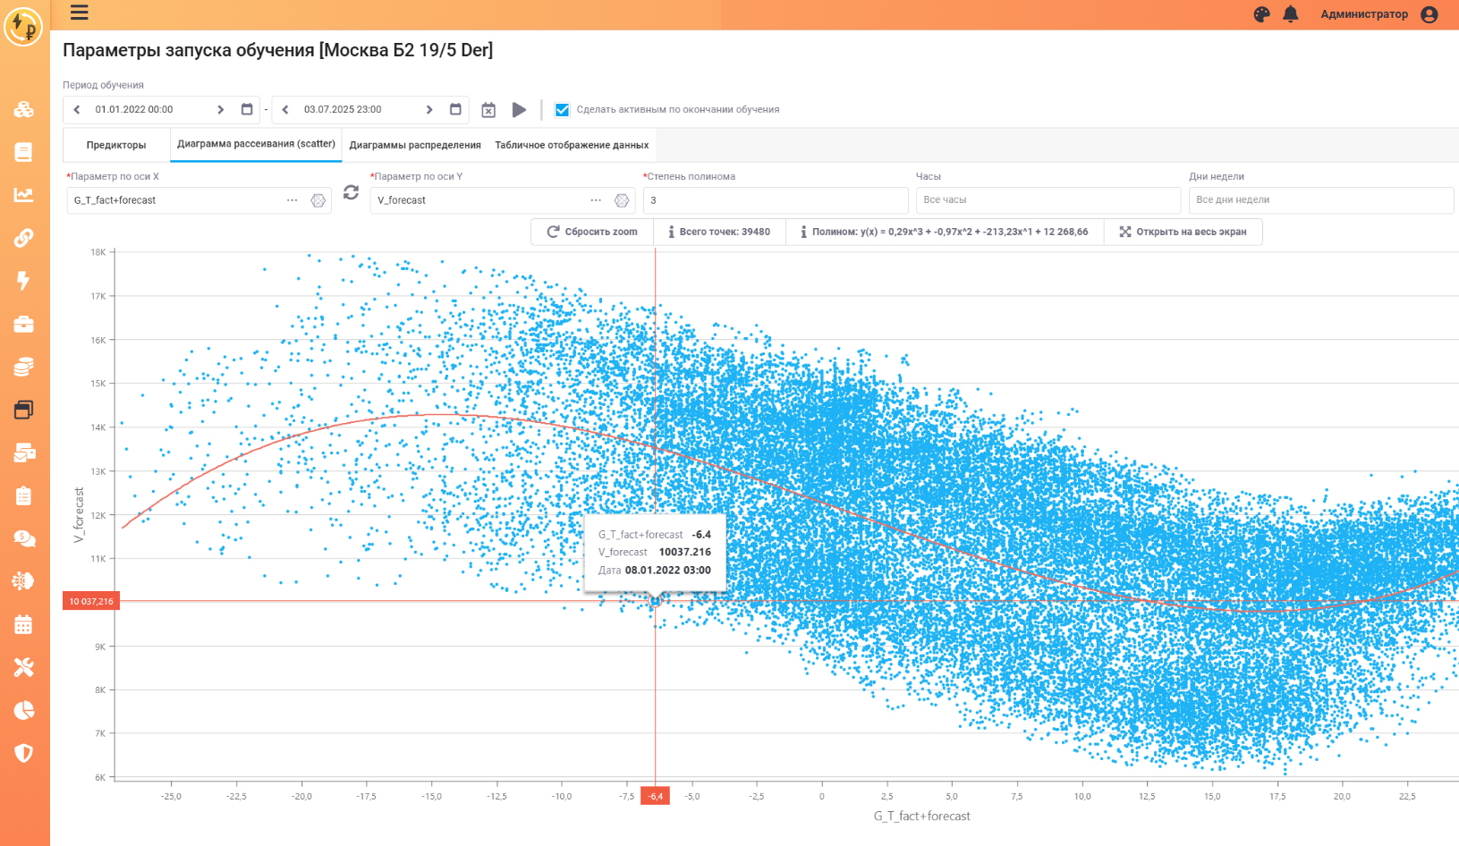The height and width of the screenshot is (846, 1459).
Task: Toggle 'Сделать активным по окончании обучения' checkbox
Action: click(x=562, y=110)
